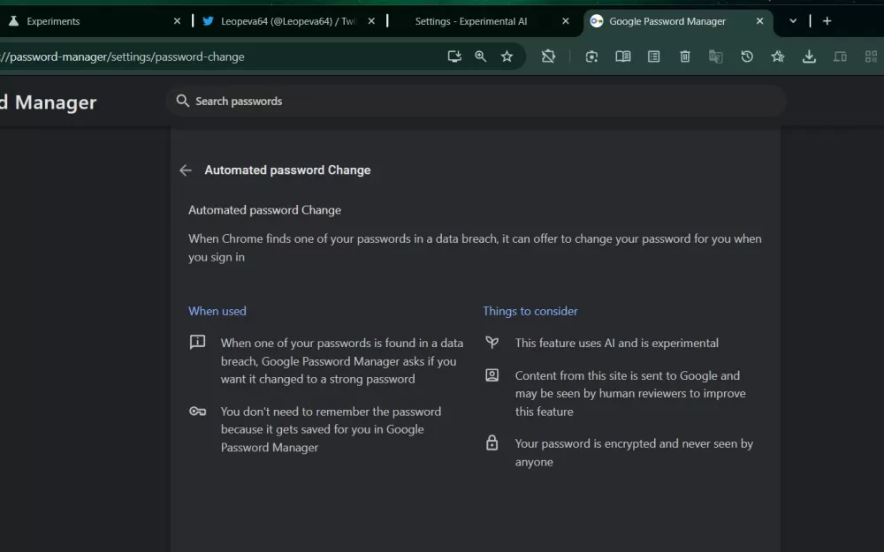Switch to the Experiments tab

(94, 21)
